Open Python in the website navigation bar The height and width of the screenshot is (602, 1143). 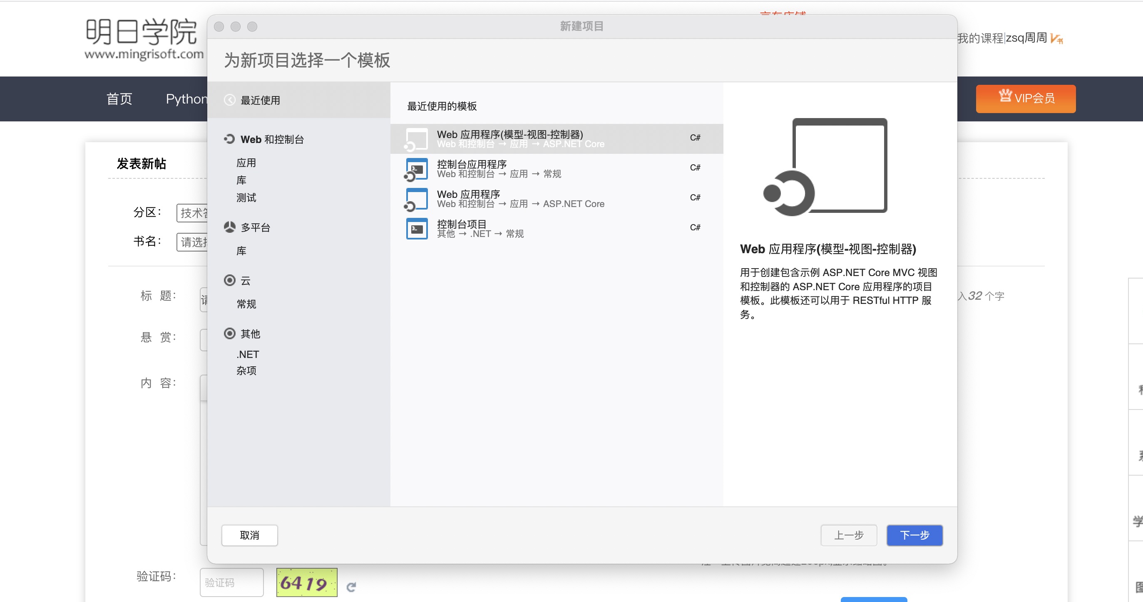click(x=186, y=99)
